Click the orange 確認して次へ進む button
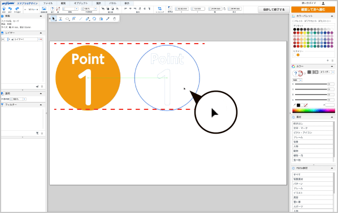Viewport: 338px width, 213px height. 313,10
